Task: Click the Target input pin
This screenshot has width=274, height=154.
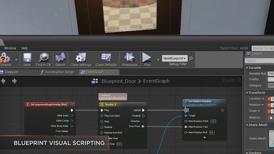Action: [186, 115]
